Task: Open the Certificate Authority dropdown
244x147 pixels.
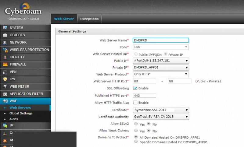Action: 161,117
